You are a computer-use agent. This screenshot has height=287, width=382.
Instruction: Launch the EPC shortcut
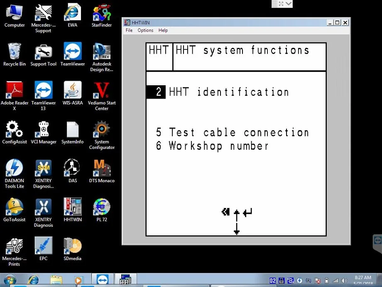coord(43,249)
